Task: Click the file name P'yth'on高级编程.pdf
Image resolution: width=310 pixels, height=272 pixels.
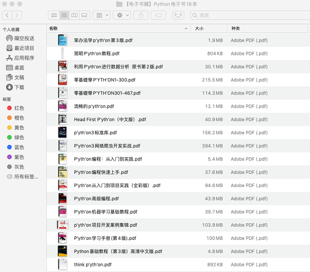Action: point(96,199)
